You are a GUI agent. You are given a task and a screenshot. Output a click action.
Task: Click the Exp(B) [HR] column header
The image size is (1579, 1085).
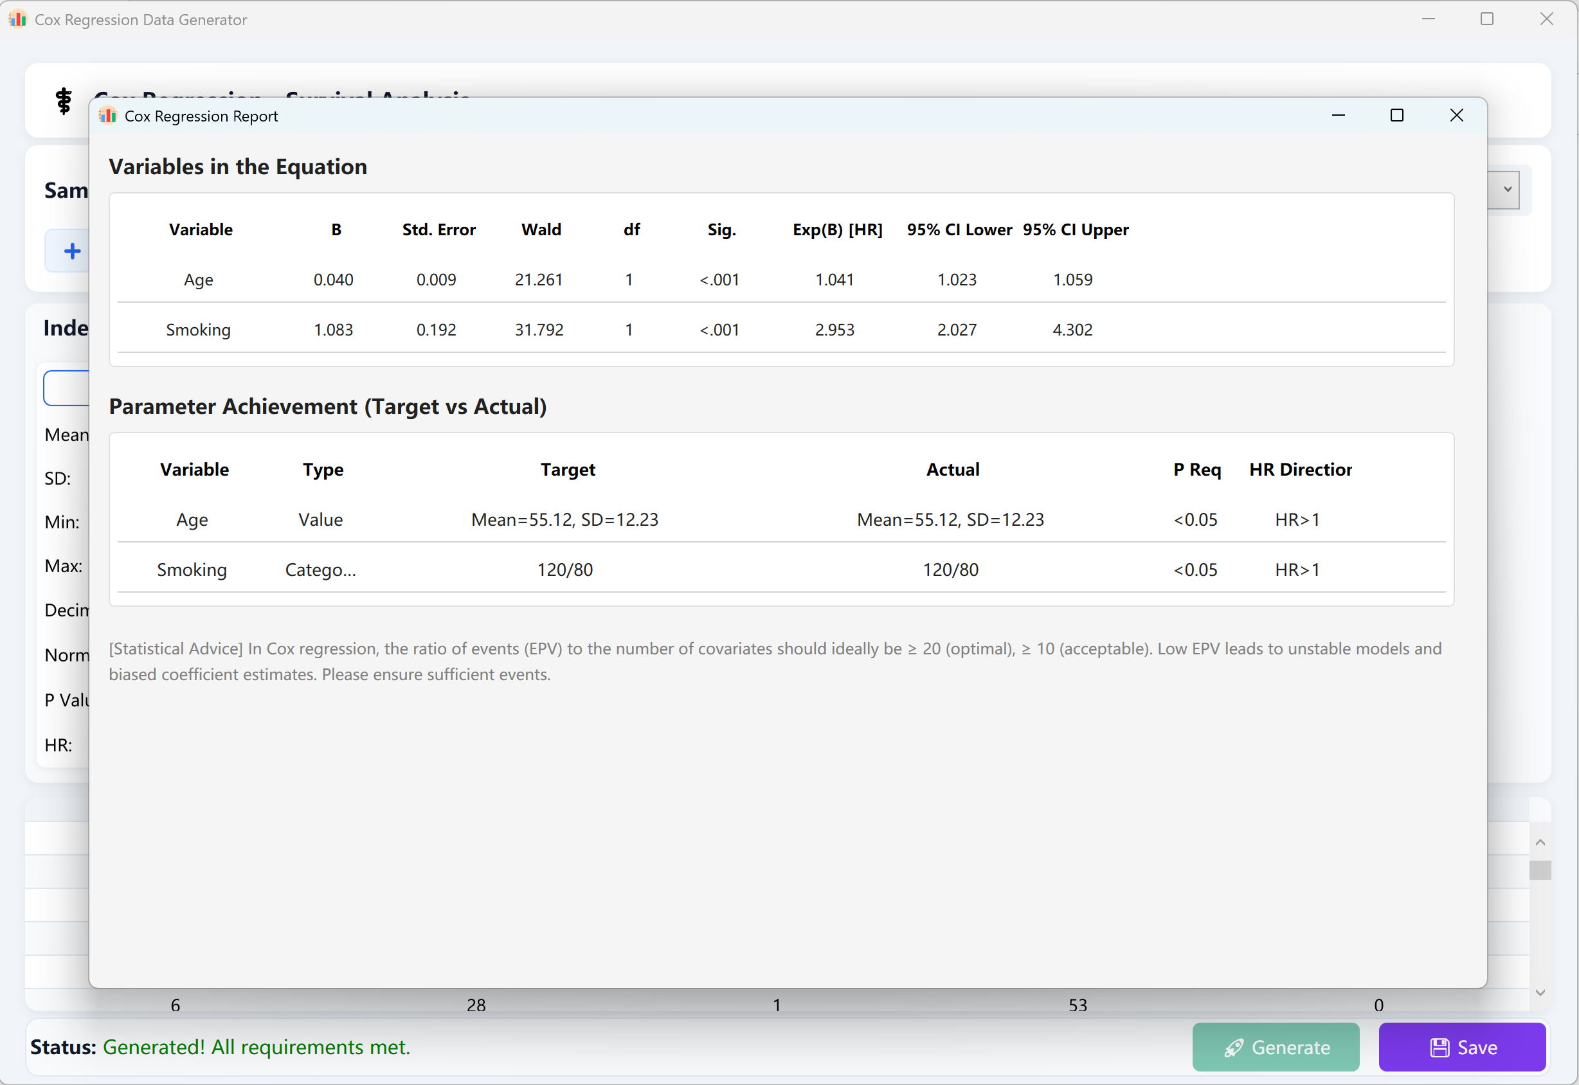tap(837, 229)
